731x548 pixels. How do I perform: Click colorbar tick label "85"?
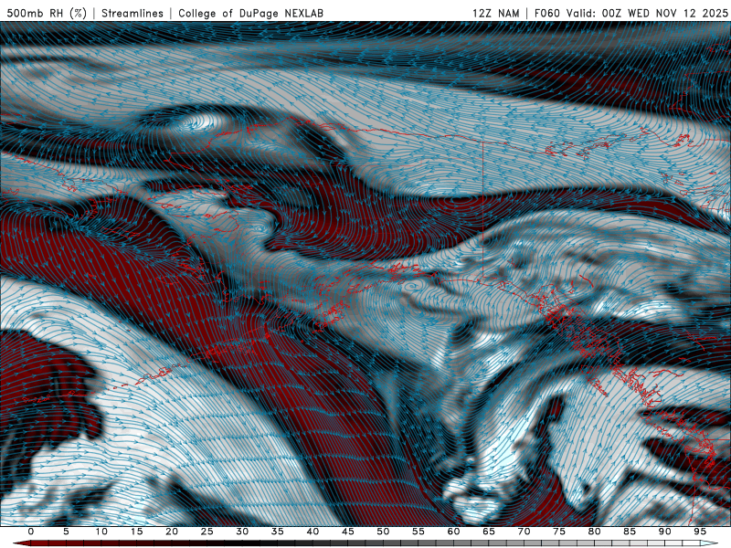pos(630,532)
